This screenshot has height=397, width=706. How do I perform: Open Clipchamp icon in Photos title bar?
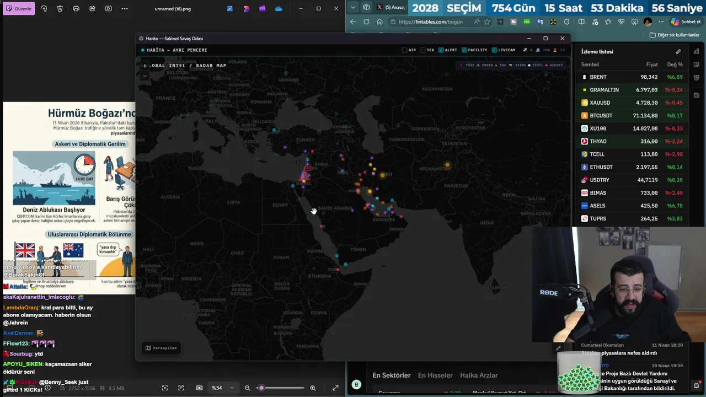tap(262, 9)
